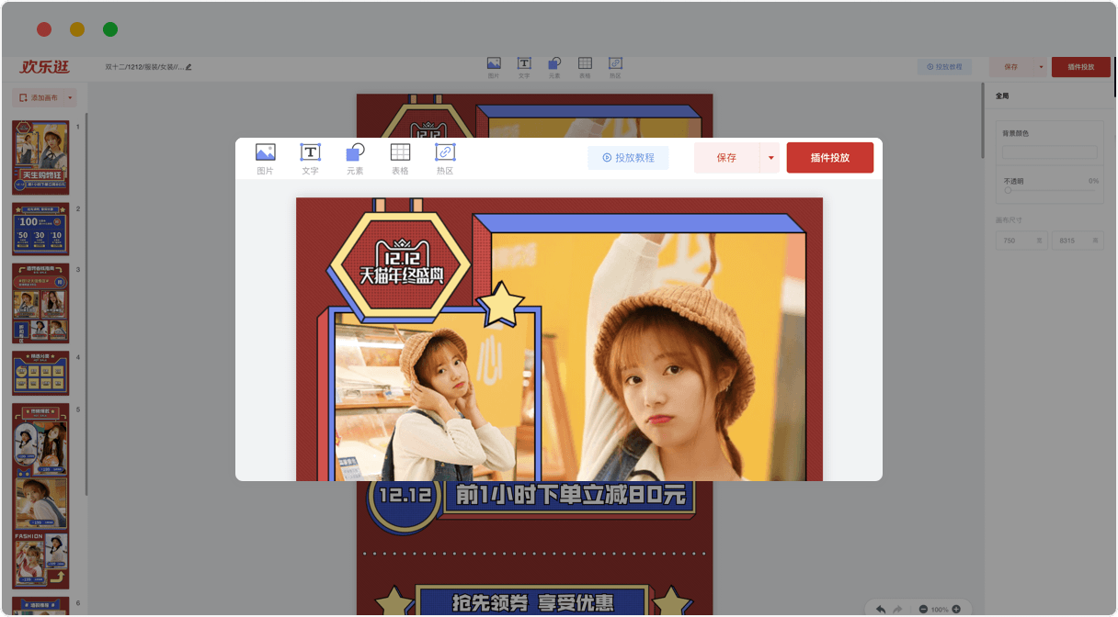
Task: Select the 文字 text tool in magnified toolbar
Action: 311,159
